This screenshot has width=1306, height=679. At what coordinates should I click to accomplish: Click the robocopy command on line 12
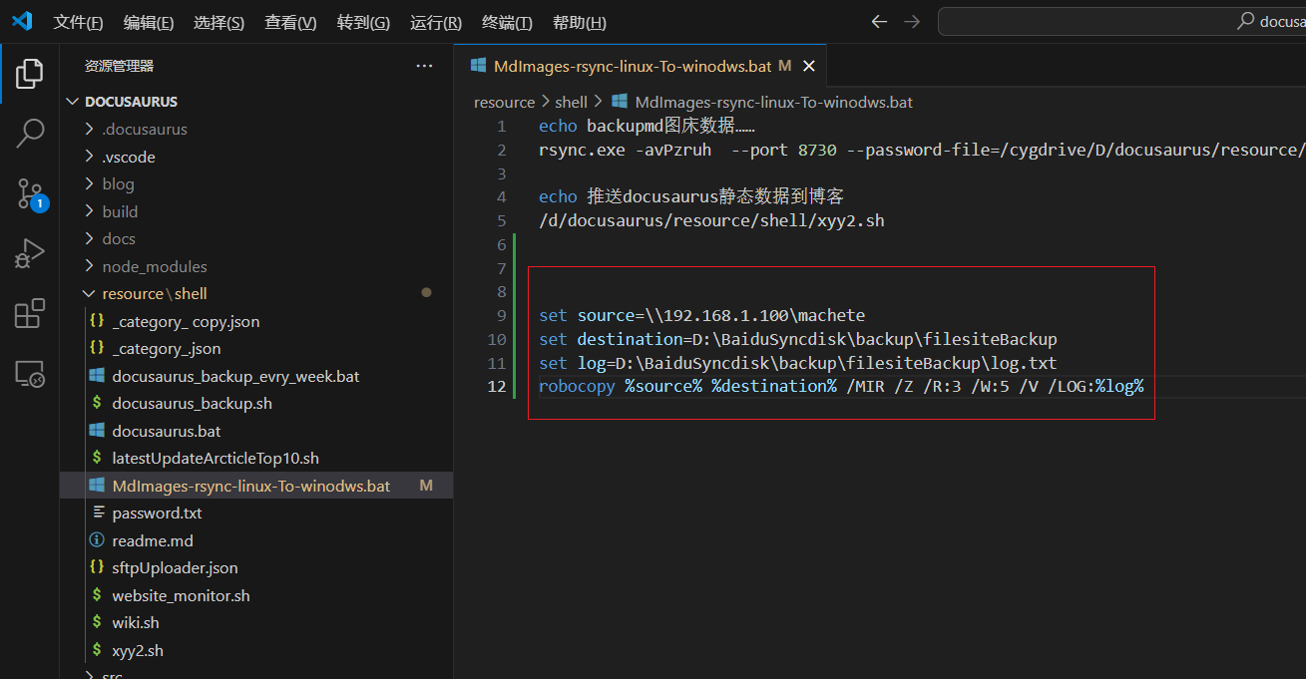[x=577, y=386]
